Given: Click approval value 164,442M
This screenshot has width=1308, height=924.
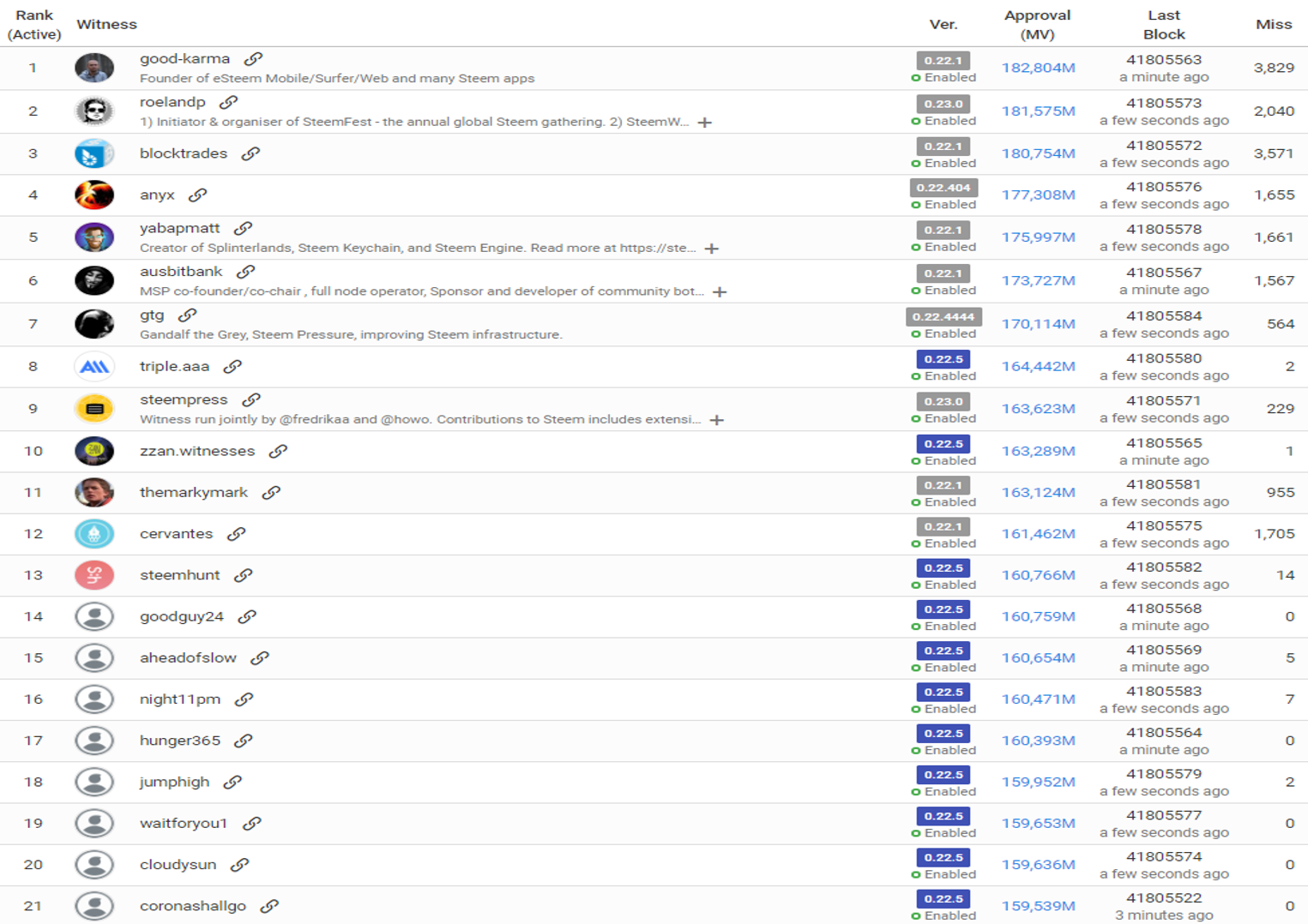Looking at the screenshot, I should [x=1038, y=366].
